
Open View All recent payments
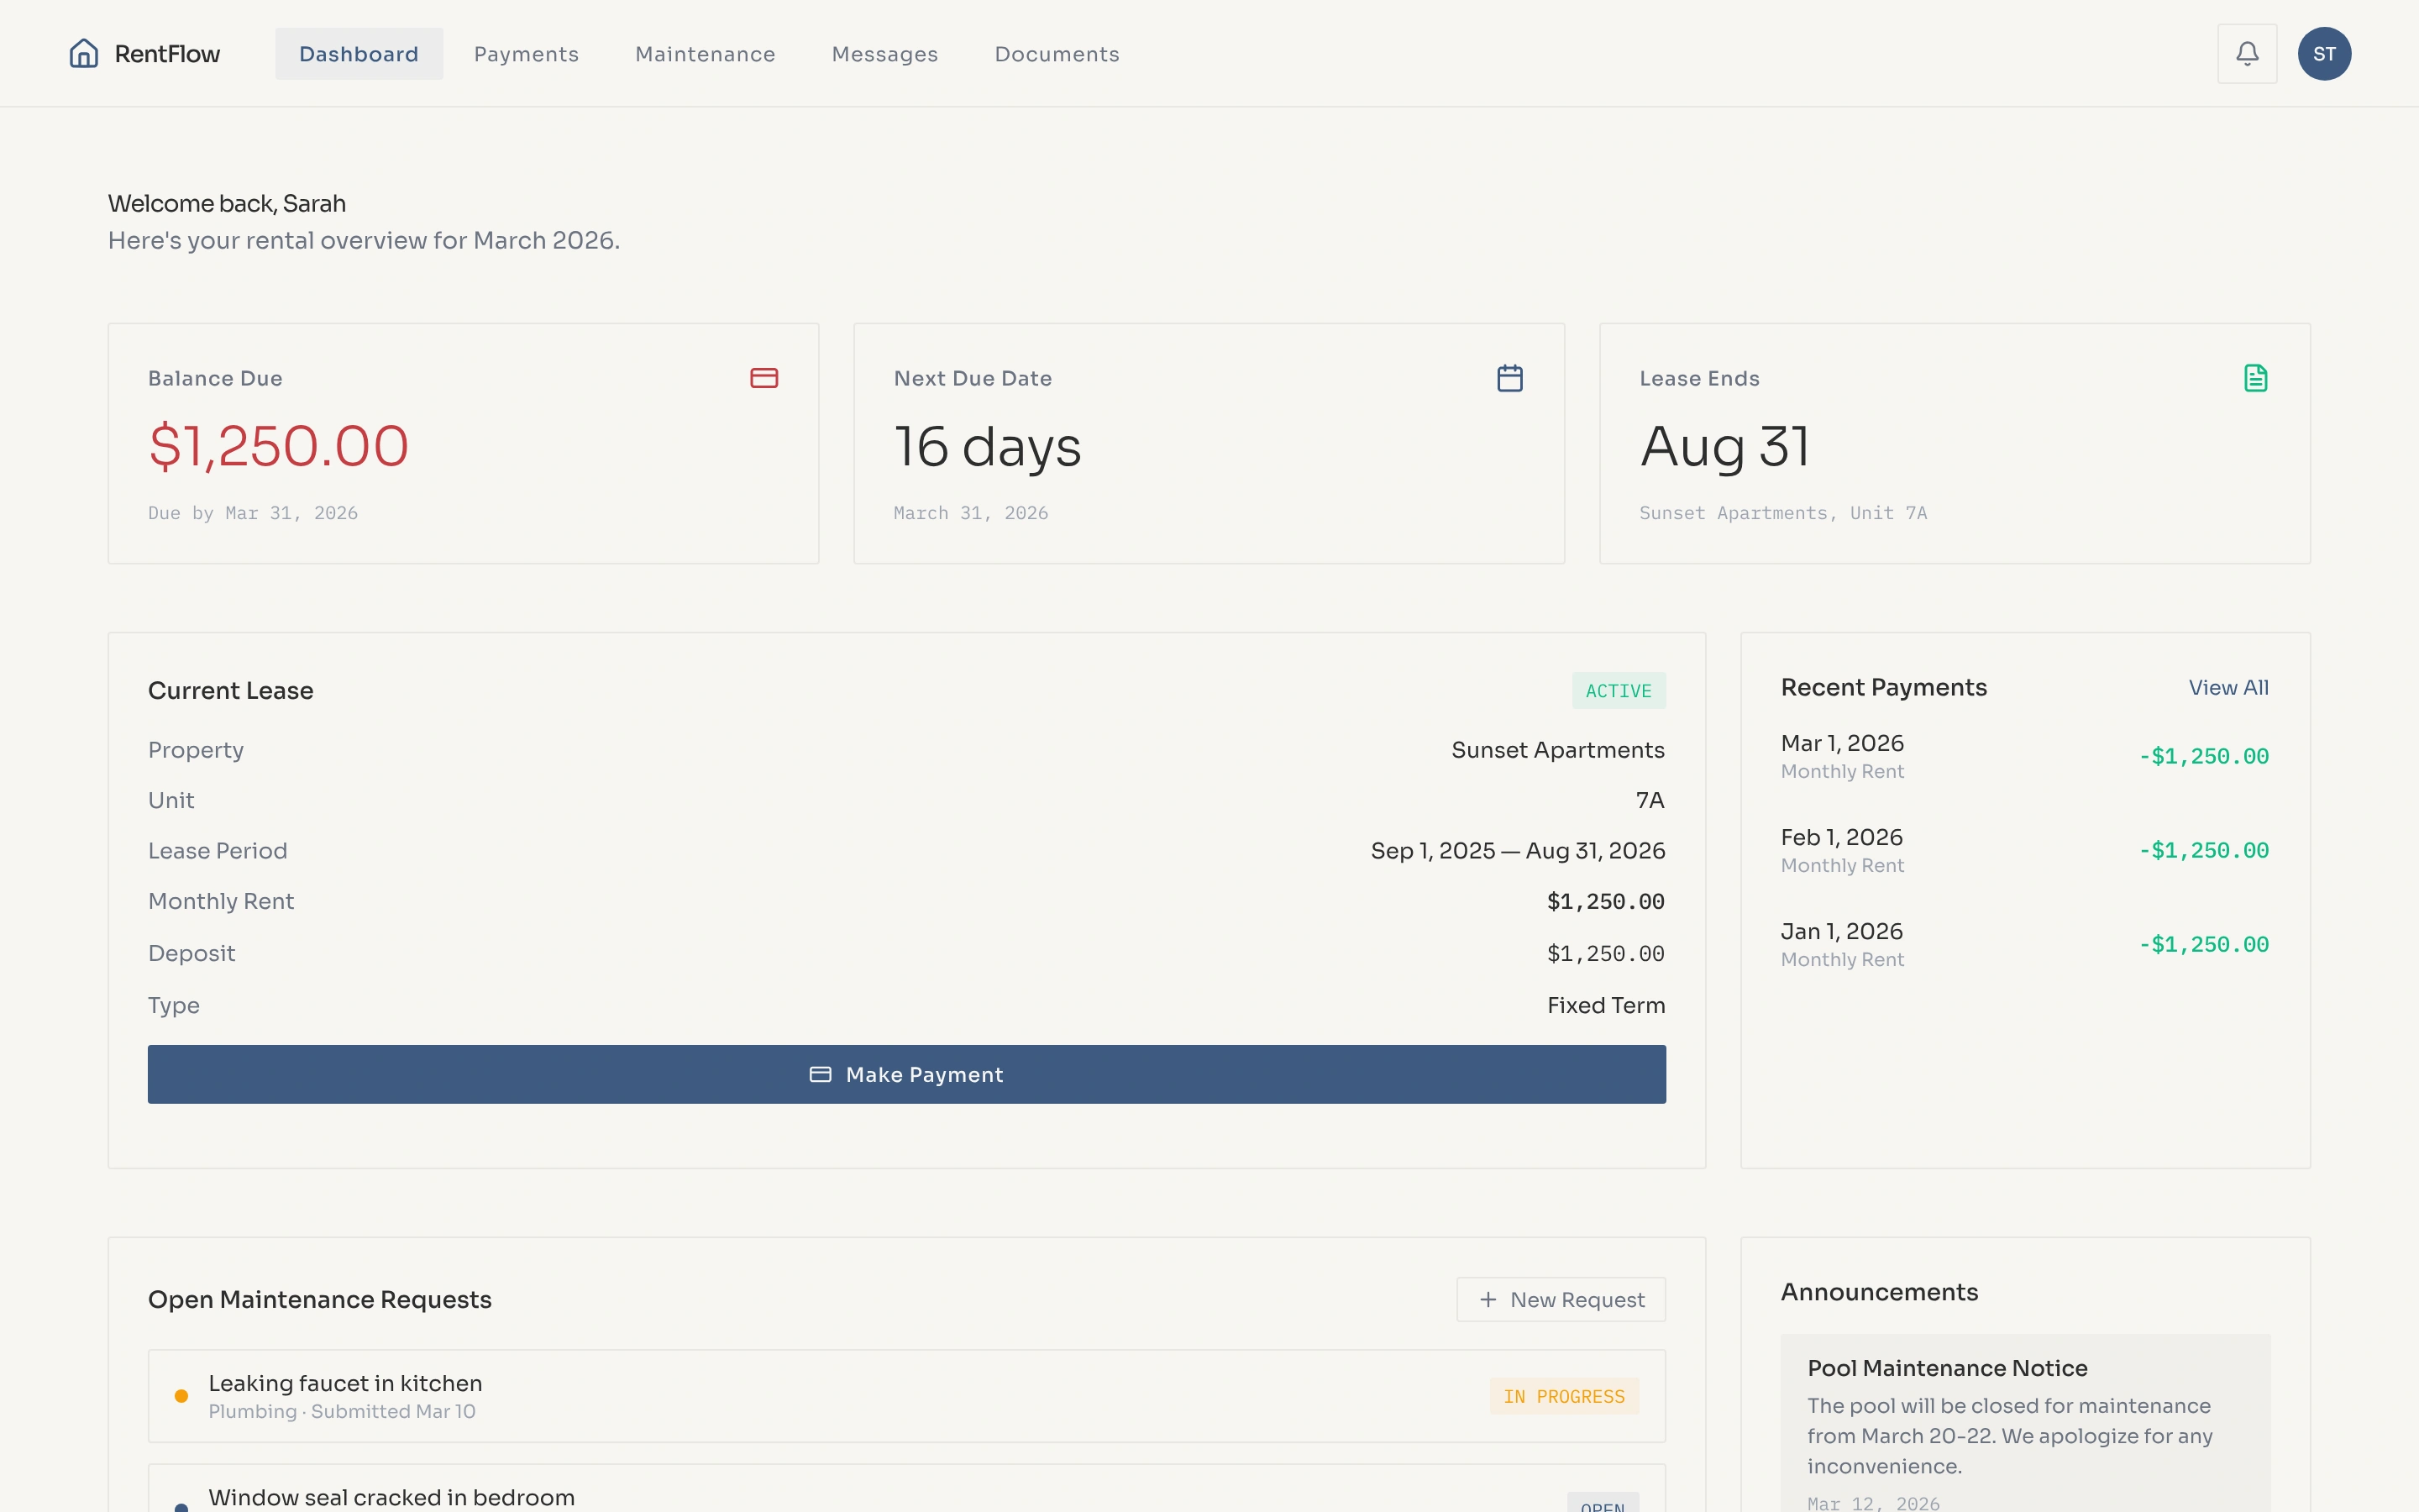[x=2230, y=687]
